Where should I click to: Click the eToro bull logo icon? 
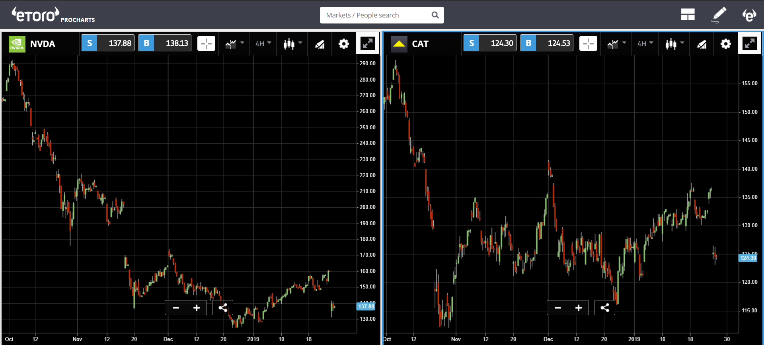coord(749,15)
